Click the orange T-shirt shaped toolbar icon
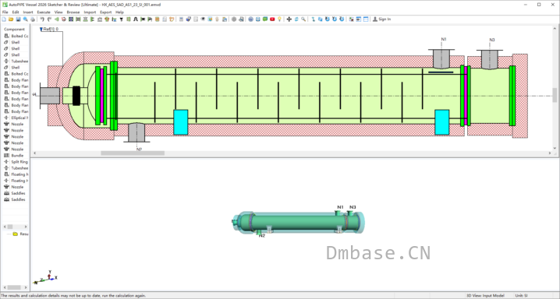The height and width of the screenshot is (299, 560). pyautogui.click(x=107, y=19)
